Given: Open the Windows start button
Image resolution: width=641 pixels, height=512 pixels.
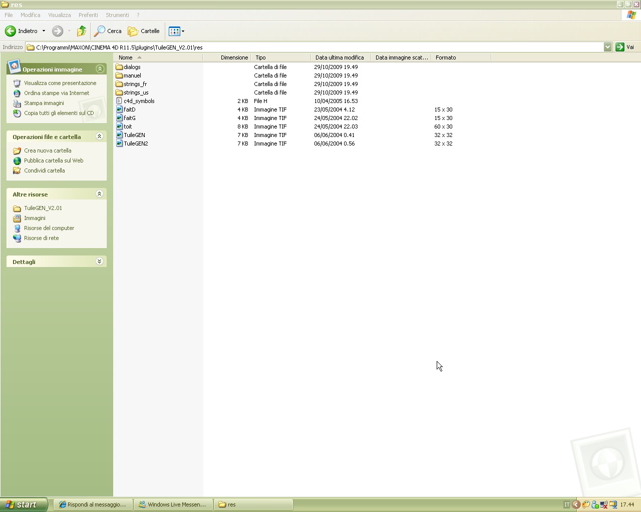Looking at the screenshot, I should (x=24, y=504).
